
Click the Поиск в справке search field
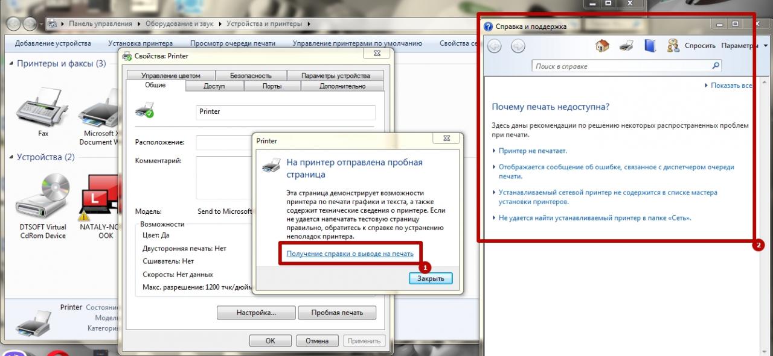tap(622, 66)
